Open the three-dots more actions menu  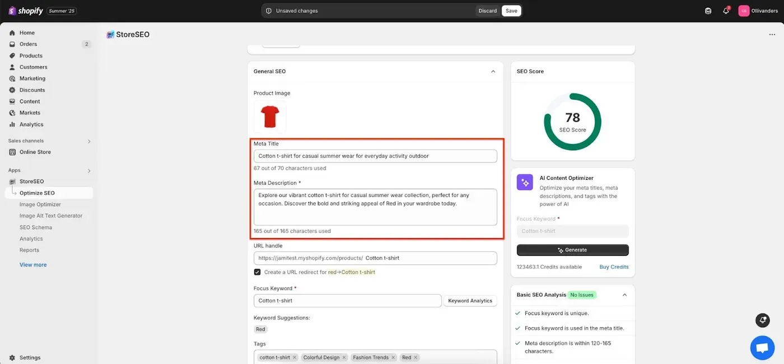click(x=772, y=35)
